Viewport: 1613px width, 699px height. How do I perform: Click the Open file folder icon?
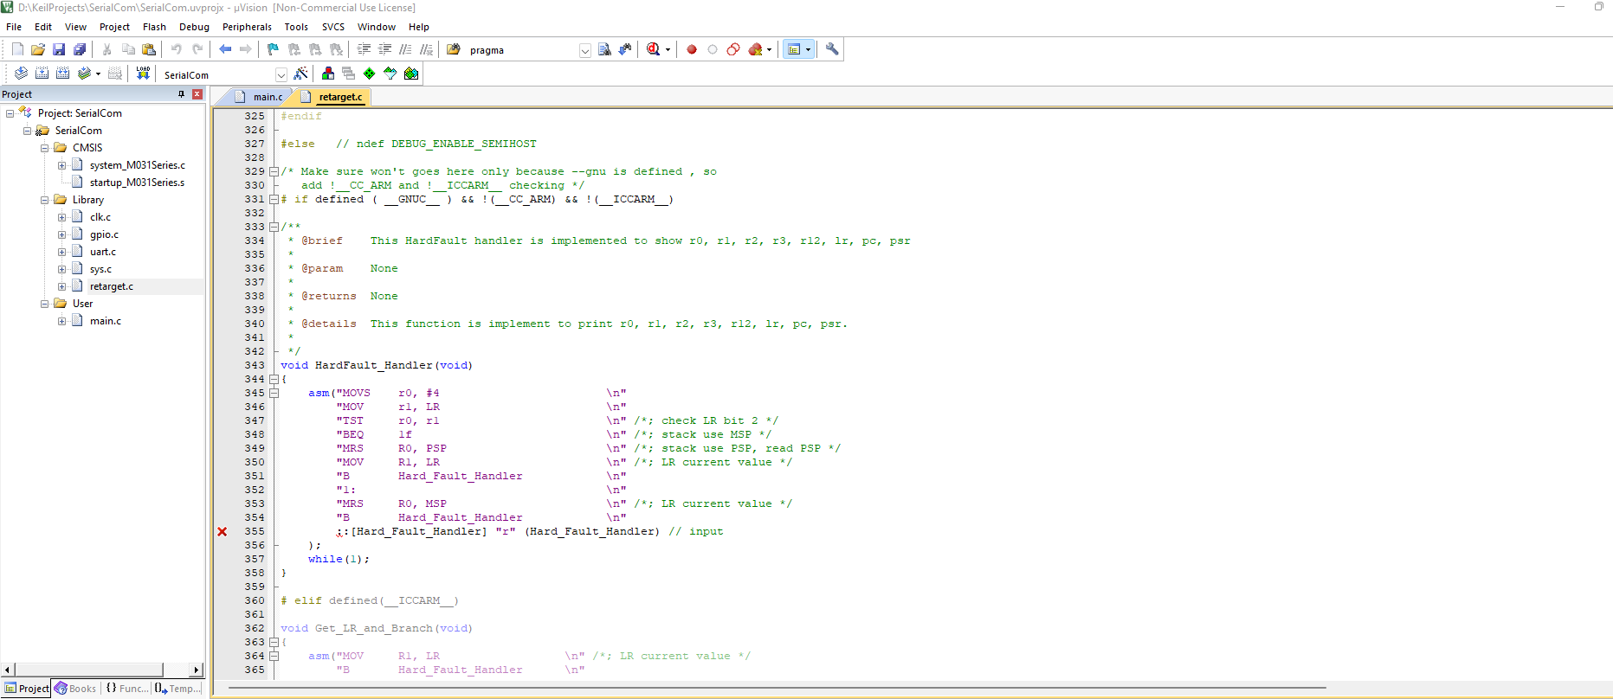click(x=38, y=49)
